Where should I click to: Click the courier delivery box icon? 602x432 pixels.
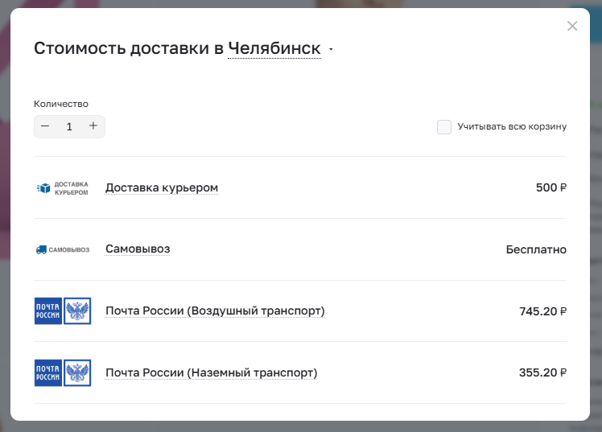pyautogui.click(x=43, y=188)
